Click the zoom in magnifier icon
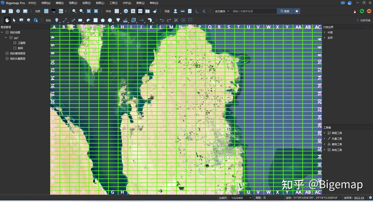Image resolution: width=373 pixels, height=202 pixels. (x=74, y=11)
